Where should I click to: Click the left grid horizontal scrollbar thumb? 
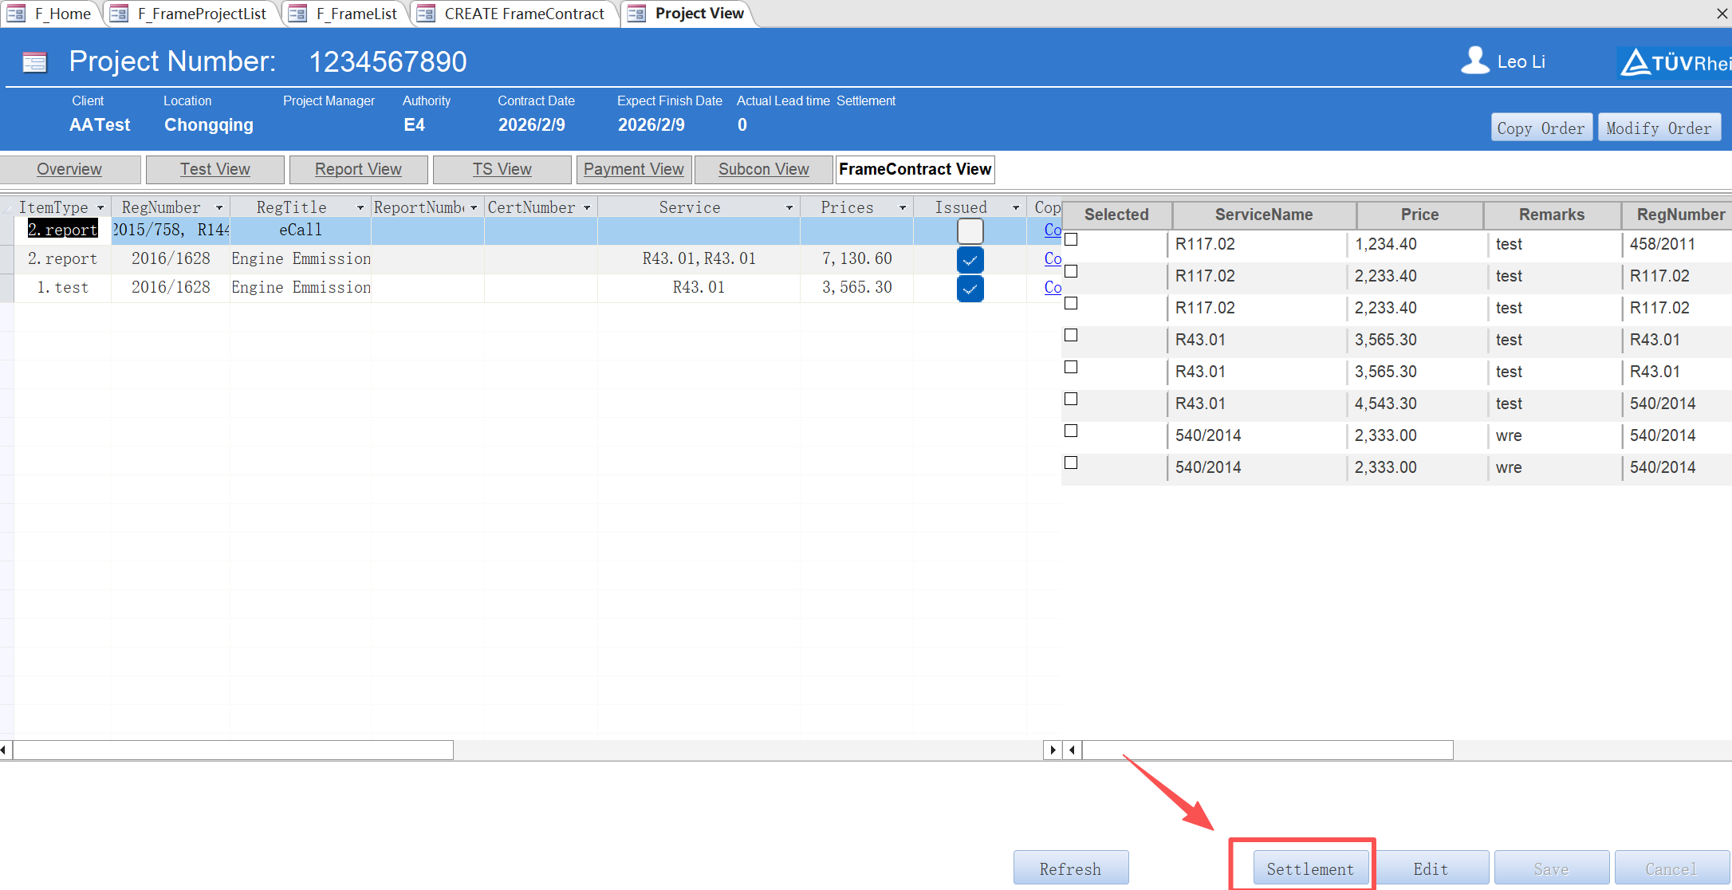click(x=233, y=750)
